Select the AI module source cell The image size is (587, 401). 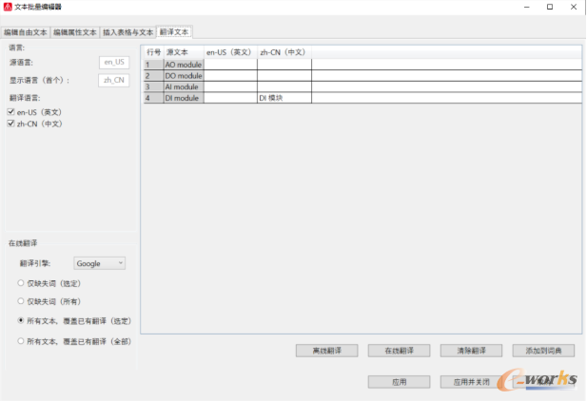pos(184,86)
